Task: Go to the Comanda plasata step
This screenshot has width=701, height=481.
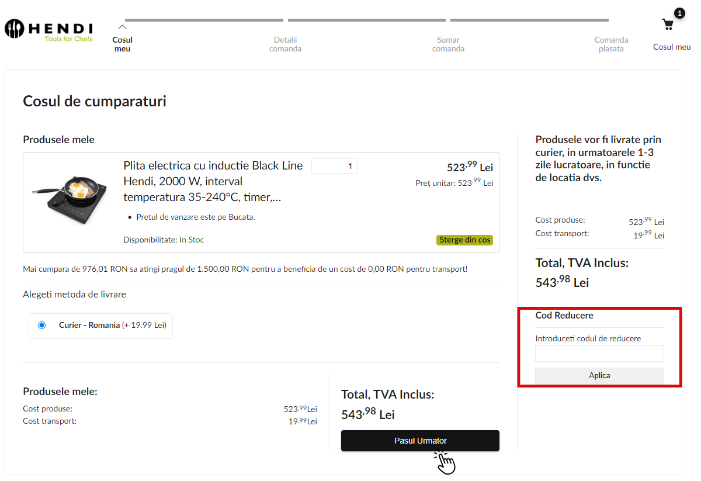Action: pos(611,44)
